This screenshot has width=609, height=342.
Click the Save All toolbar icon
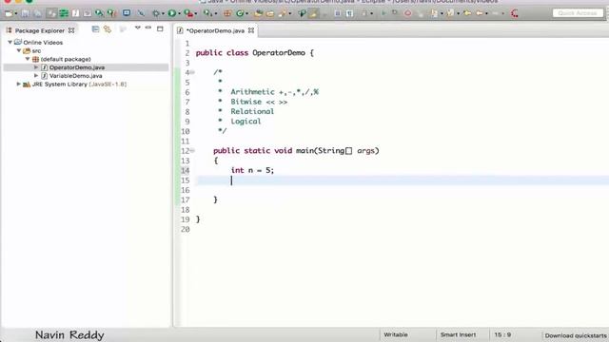[38, 13]
